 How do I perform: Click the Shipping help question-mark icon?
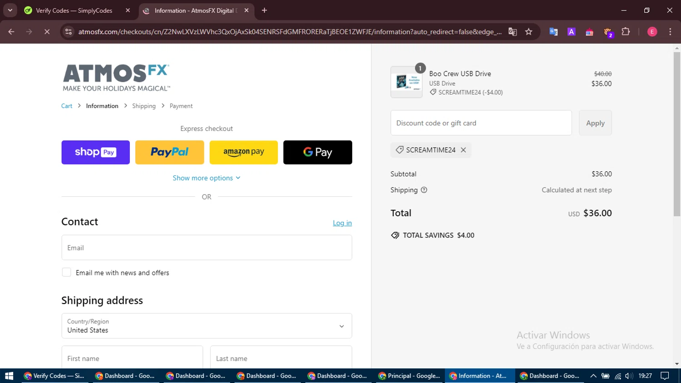click(424, 190)
